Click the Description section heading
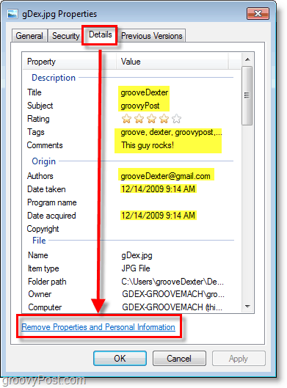Image resolution: width=287 pixels, height=388 pixels. tap(54, 78)
